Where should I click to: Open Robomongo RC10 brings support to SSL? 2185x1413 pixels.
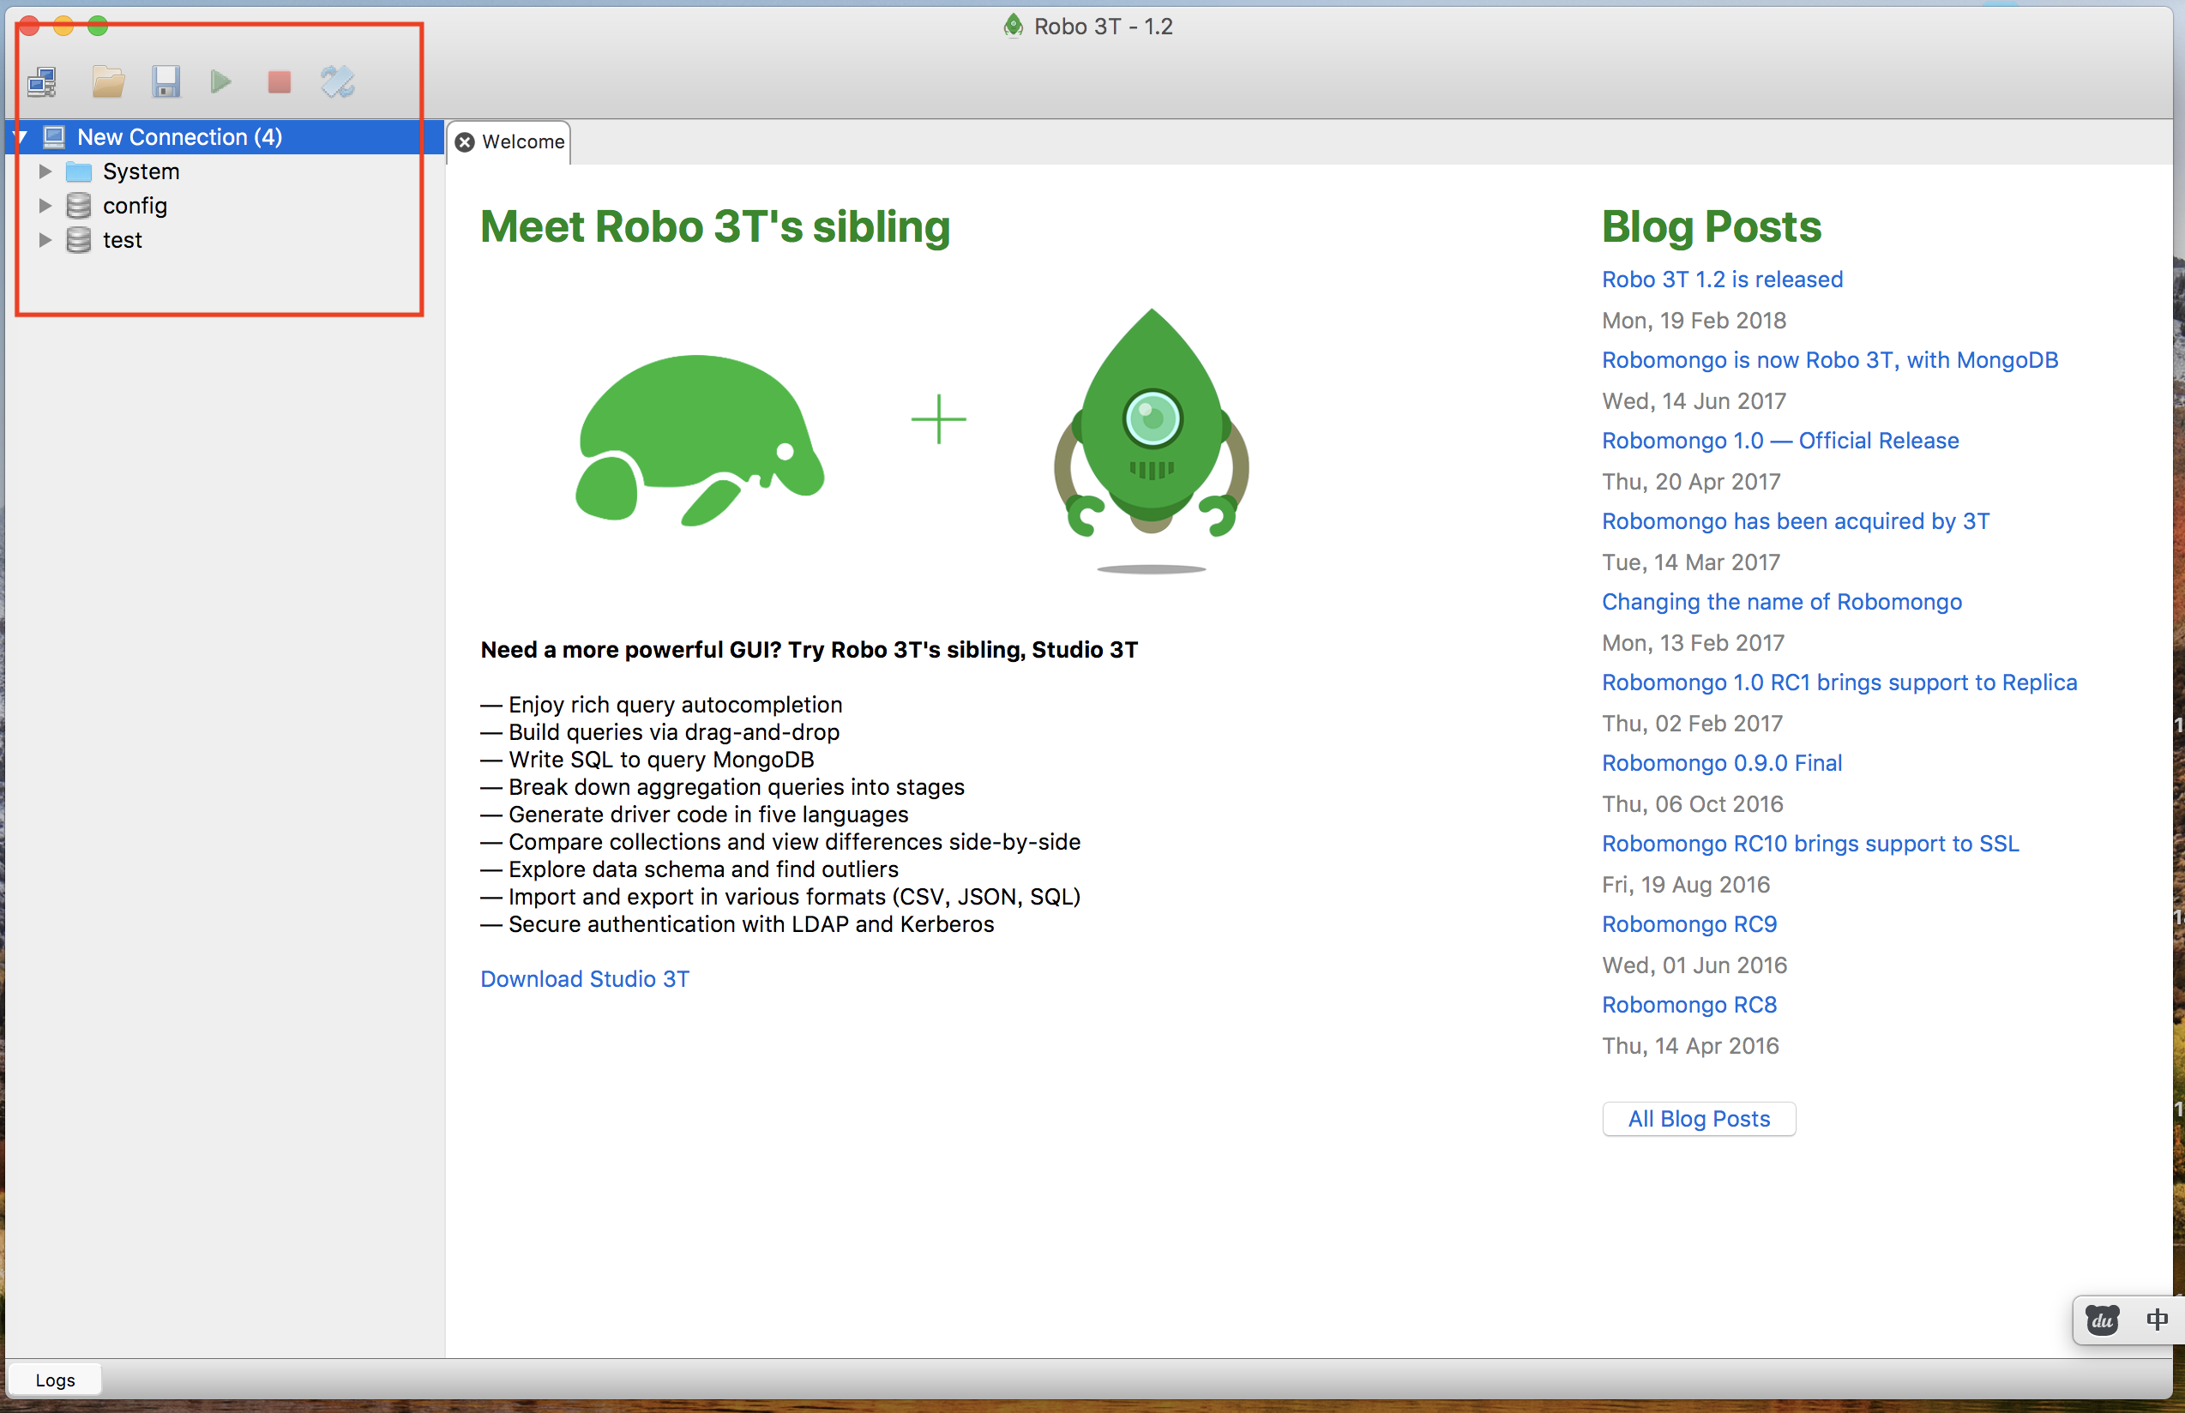pyautogui.click(x=1810, y=845)
